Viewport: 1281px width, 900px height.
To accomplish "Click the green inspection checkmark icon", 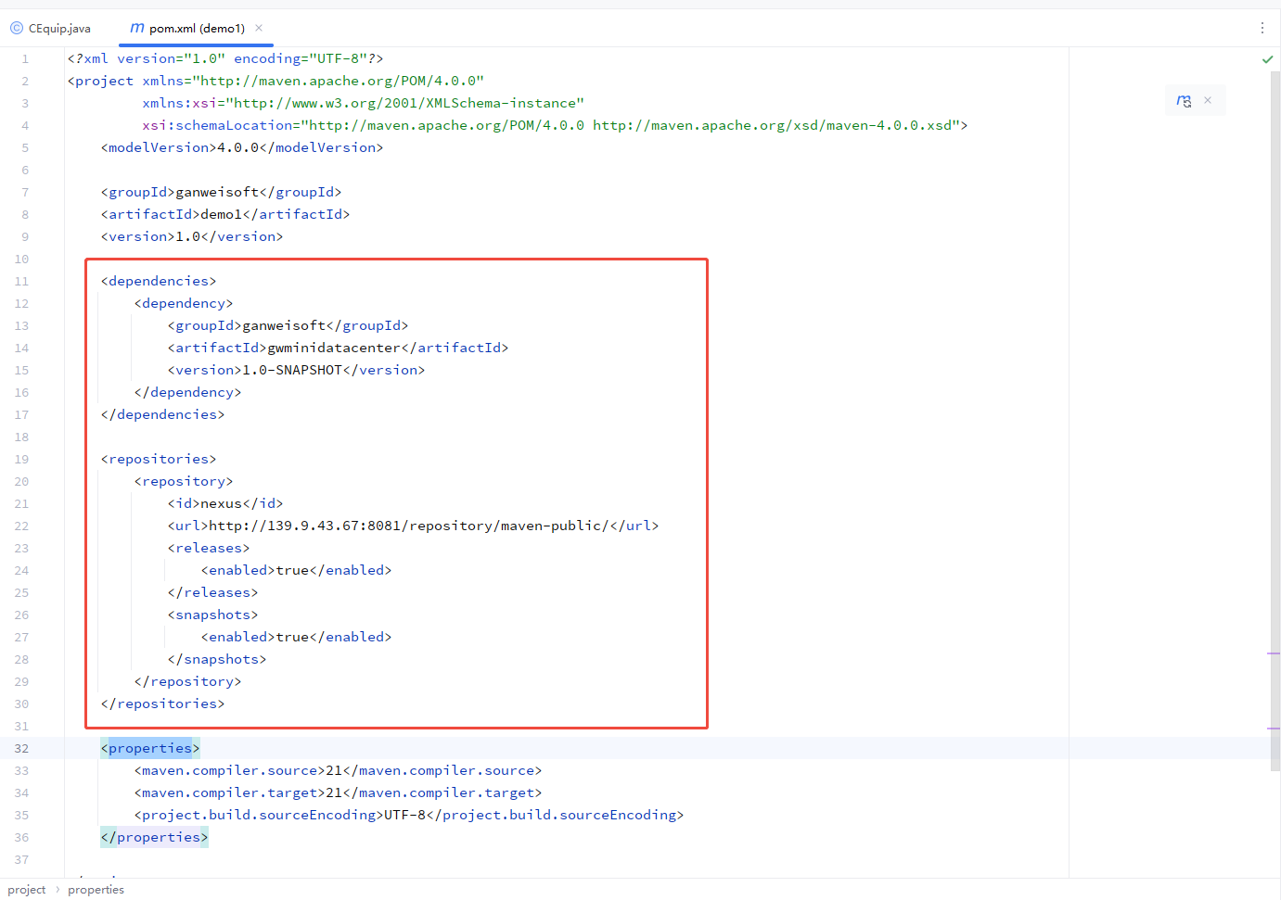I will [1267, 59].
